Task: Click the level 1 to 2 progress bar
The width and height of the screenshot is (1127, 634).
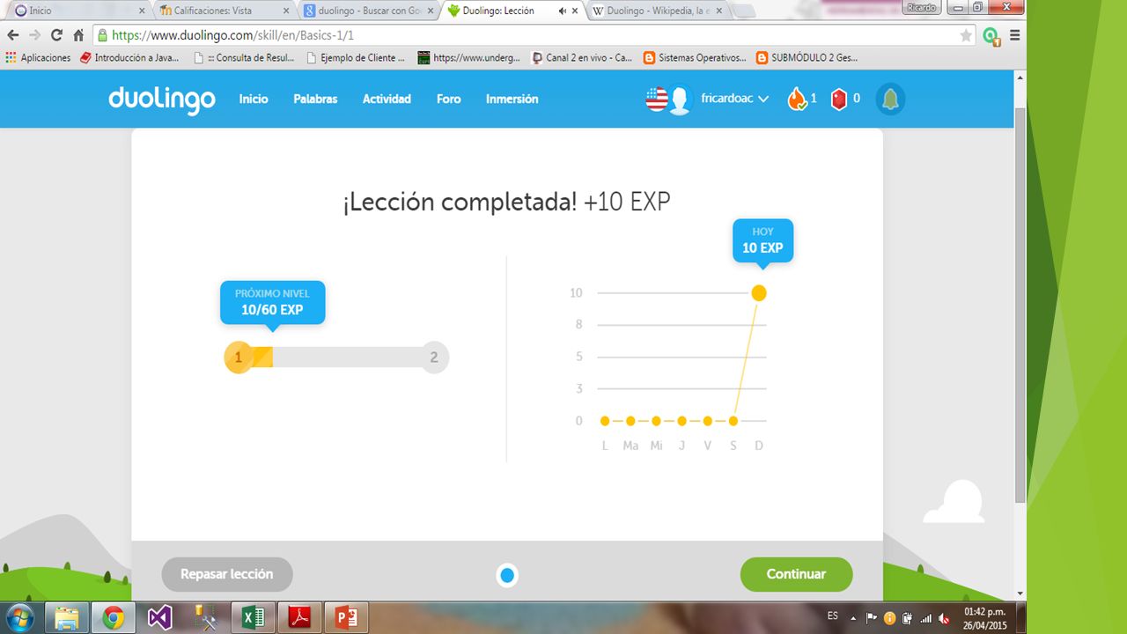Action: pos(336,358)
